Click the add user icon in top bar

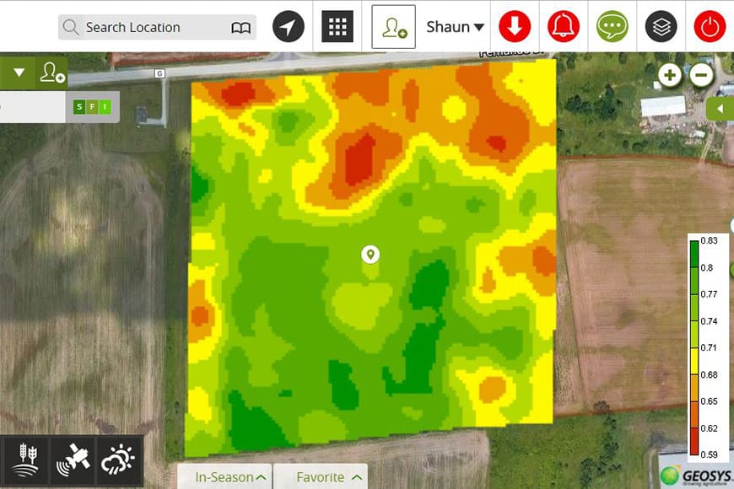[x=393, y=27]
